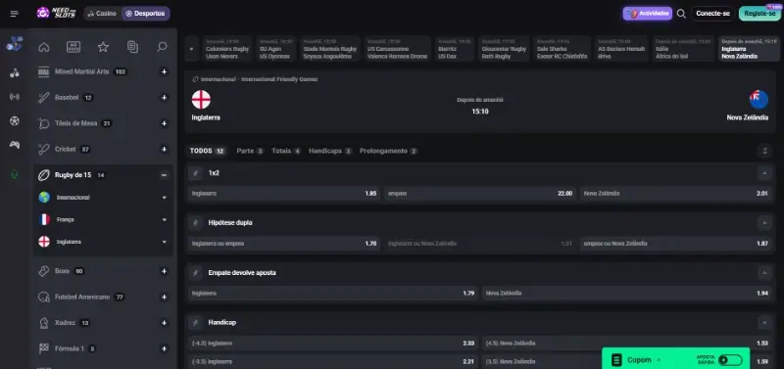
Task: Open the soccer ball icon in left rail
Action: (15, 120)
